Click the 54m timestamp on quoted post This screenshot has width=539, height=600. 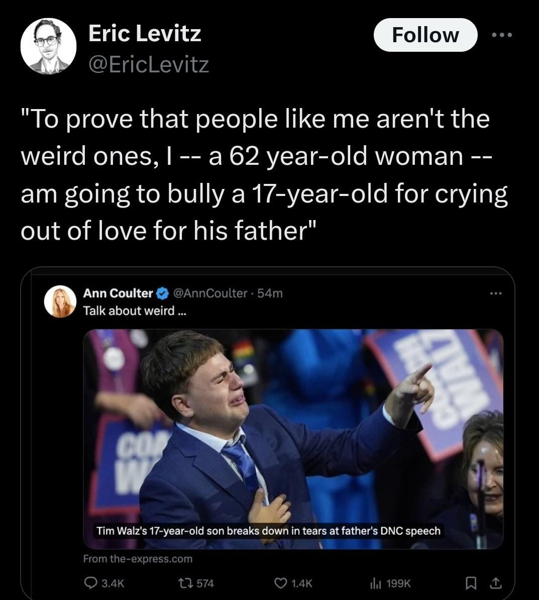[x=270, y=293]
